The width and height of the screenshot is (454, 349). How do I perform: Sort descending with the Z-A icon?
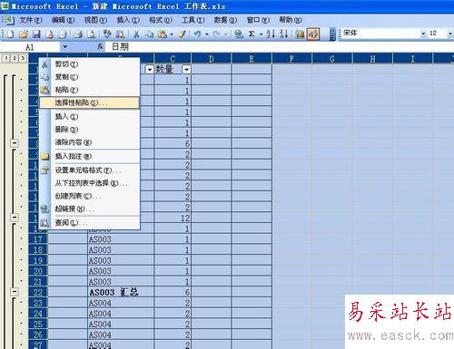(x=284, y=34)
